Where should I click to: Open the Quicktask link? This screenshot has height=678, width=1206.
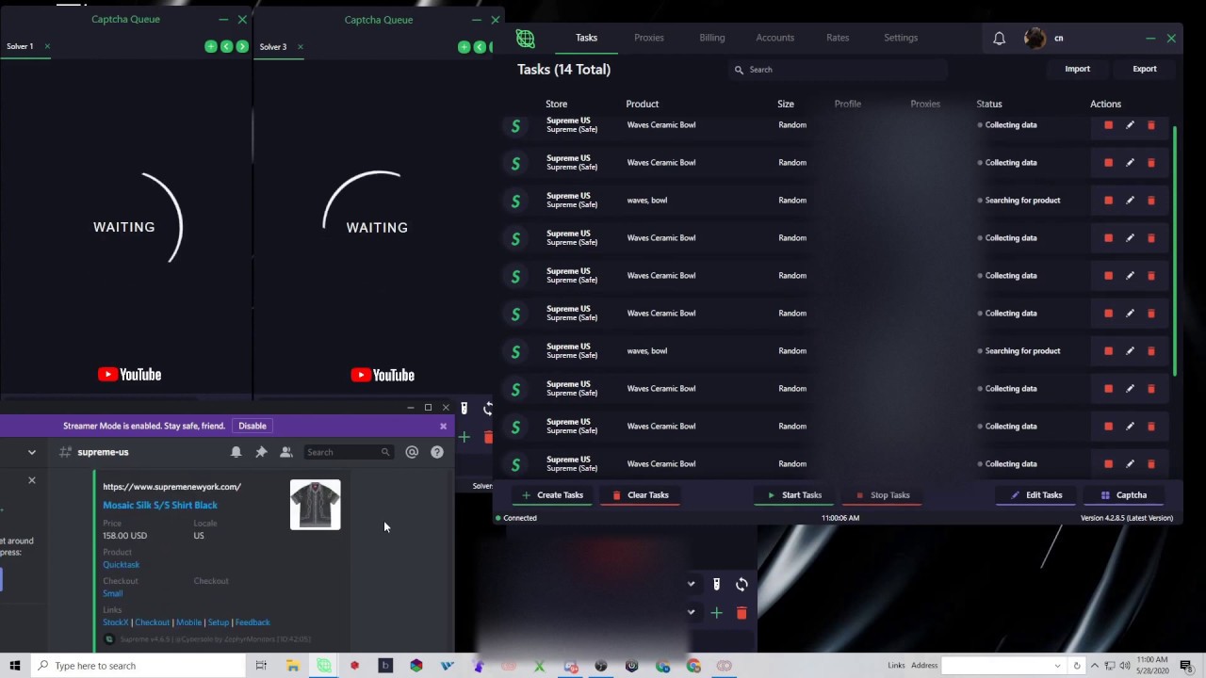point(121,565)
